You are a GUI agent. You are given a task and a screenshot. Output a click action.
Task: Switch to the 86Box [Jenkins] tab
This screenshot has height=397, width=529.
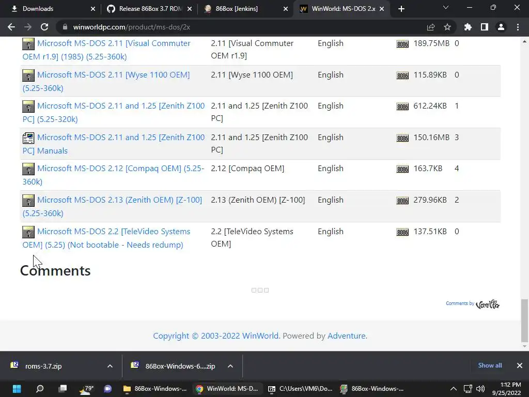pos(246,9)
